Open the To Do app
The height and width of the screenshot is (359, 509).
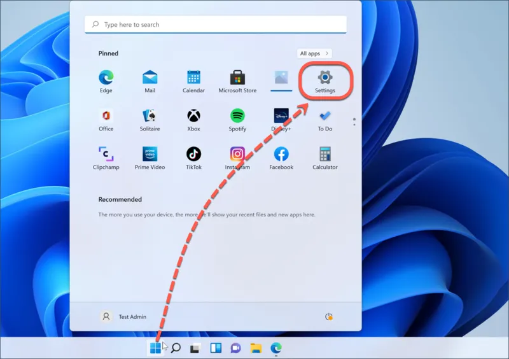325,120
